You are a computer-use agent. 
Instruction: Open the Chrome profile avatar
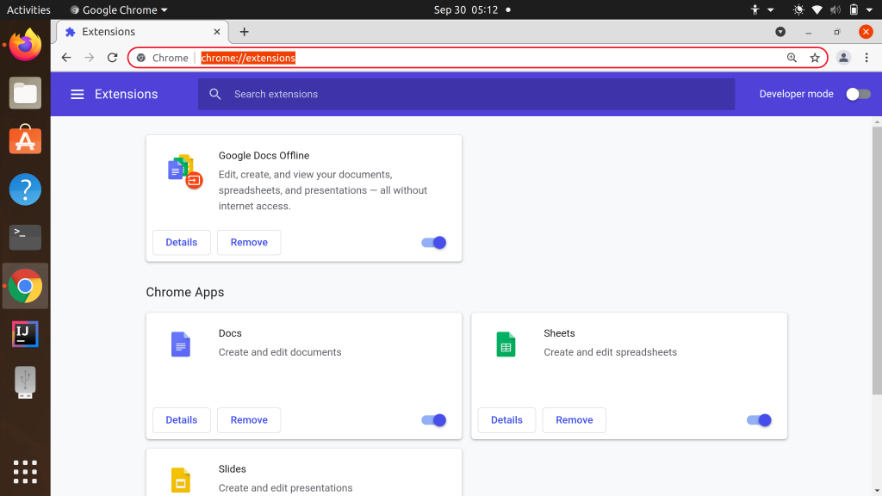click(842, 58)
